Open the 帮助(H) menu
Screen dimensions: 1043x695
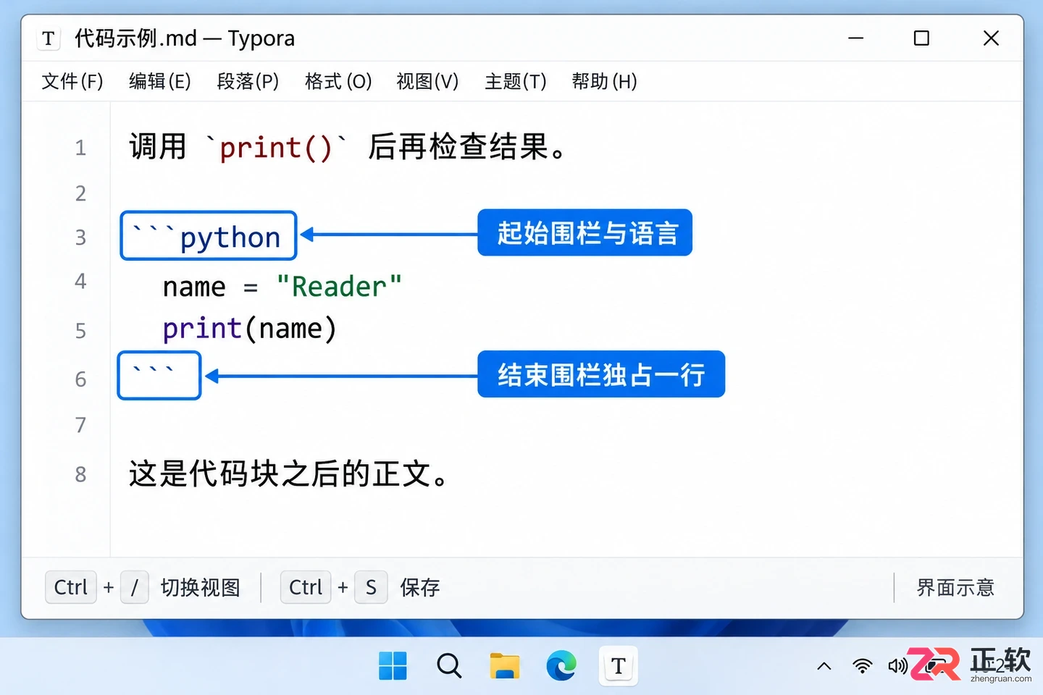click(604, 81)
